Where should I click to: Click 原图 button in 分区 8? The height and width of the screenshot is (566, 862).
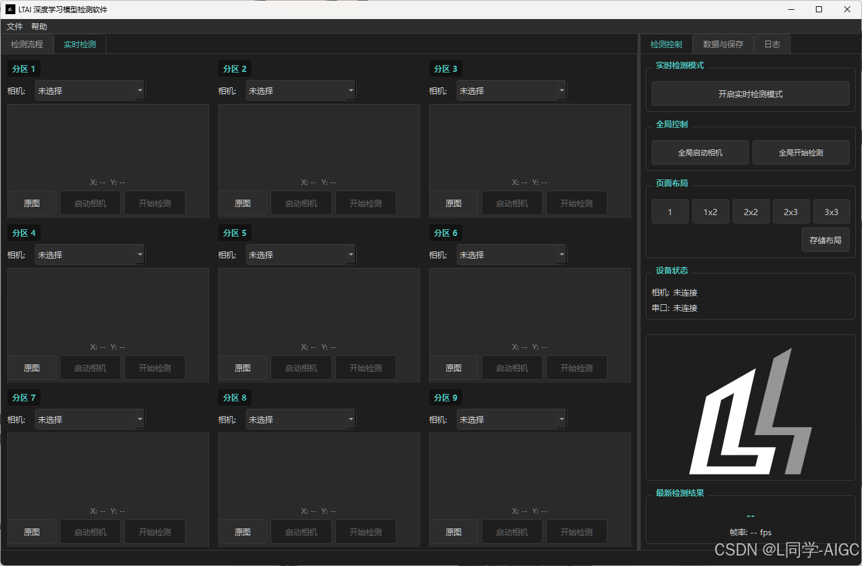(x=243, y=532)
